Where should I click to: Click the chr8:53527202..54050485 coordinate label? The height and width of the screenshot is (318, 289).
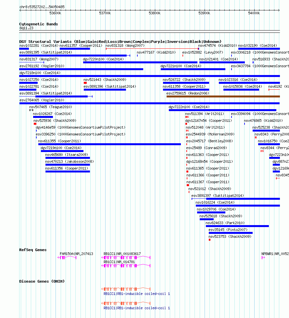tap(42, 7)
